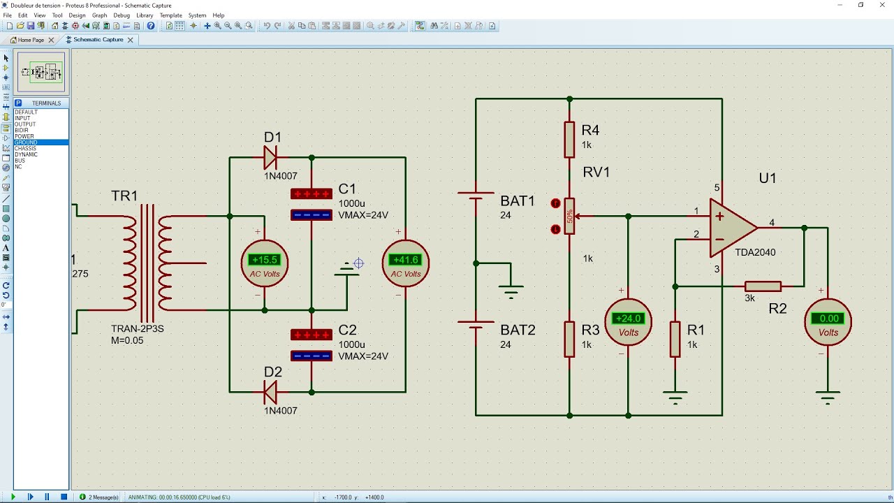This screenshot has width=894, height=503.
Task: Select the Selection Mode arrow tool
Action: [x=6, y=58]
